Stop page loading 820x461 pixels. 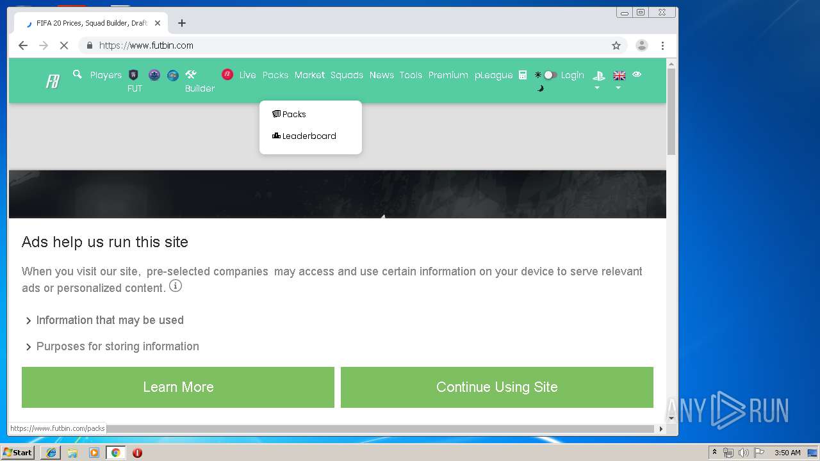pos(64,45)
